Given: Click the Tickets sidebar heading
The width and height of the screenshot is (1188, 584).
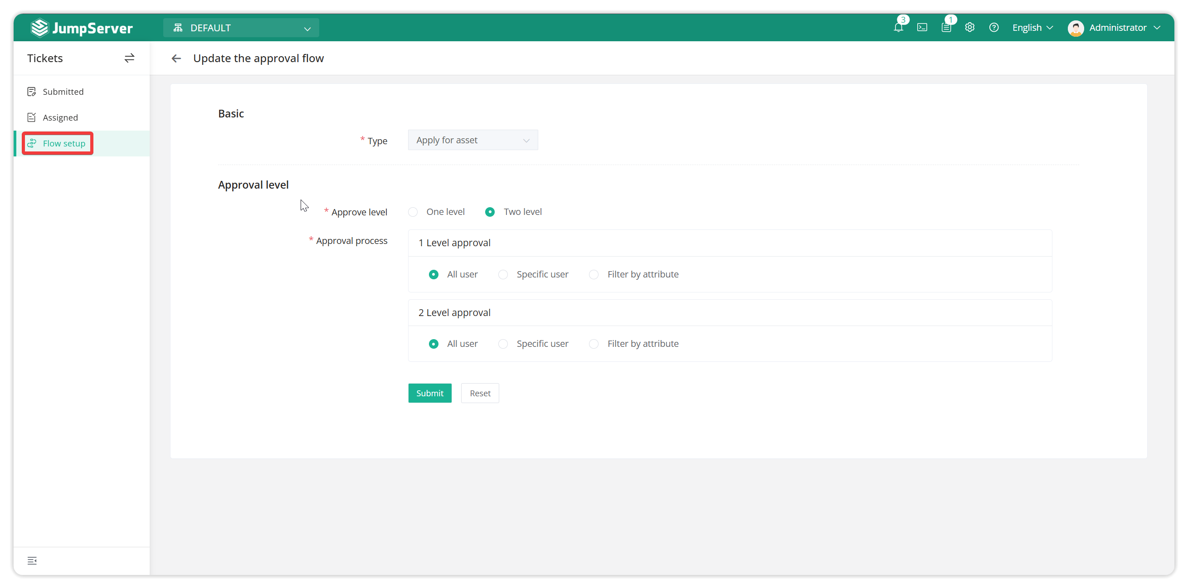Looking at the screenshot, I should click(45, 58).
